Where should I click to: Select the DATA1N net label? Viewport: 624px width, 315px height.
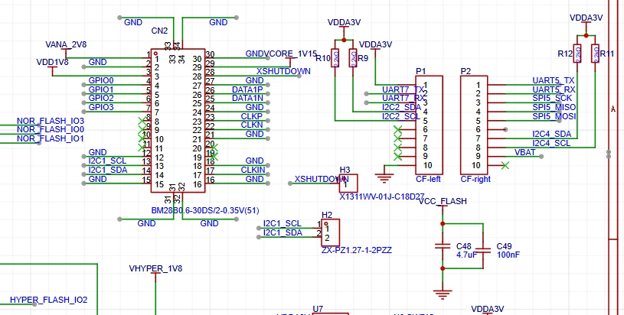pyautogui.click(x=247, y=98)
